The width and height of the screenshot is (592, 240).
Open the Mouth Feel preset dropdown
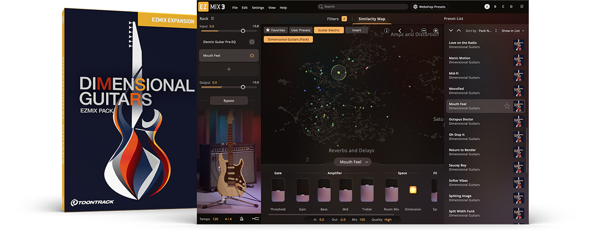coord(353,162)
